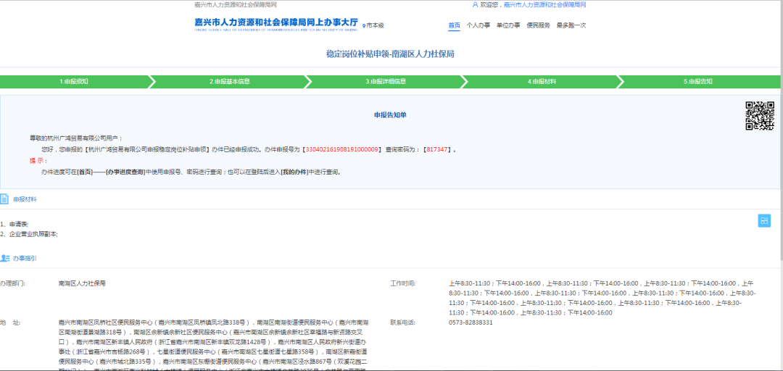This screenshot has height=371, width=783.
Task: Click the document icon beside 申报材料
Action: pos(4,199)
